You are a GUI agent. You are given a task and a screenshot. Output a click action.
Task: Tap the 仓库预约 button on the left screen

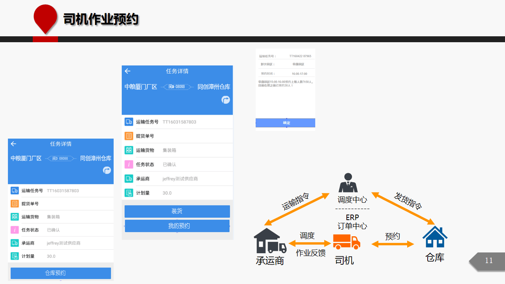coord(61,273)
